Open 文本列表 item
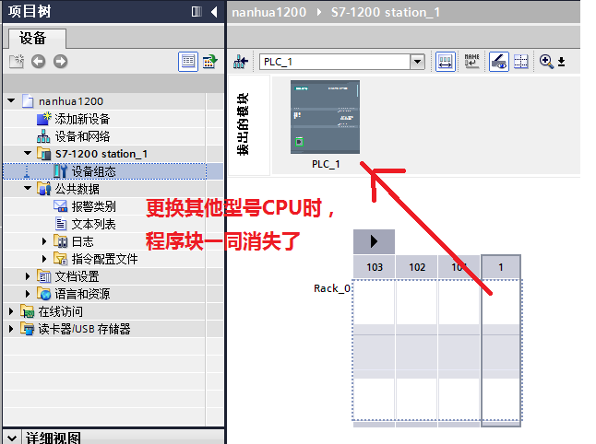 pyautogui.click(x=93, y=224)
